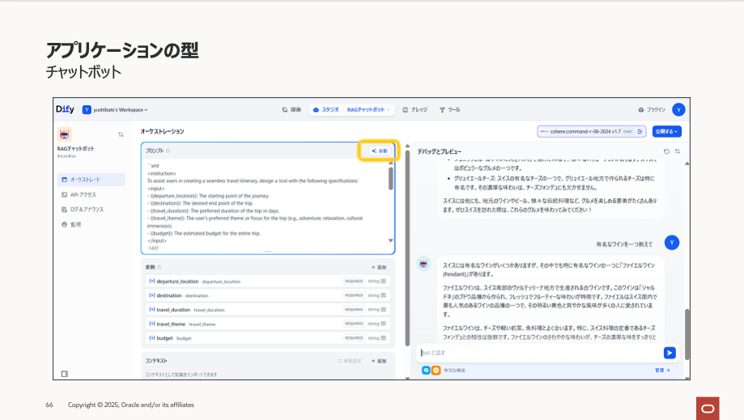Focus the 'Bot と話す' chat input
Image resolution: width=744 pixels, height=420 pixels.
[540, 353]
